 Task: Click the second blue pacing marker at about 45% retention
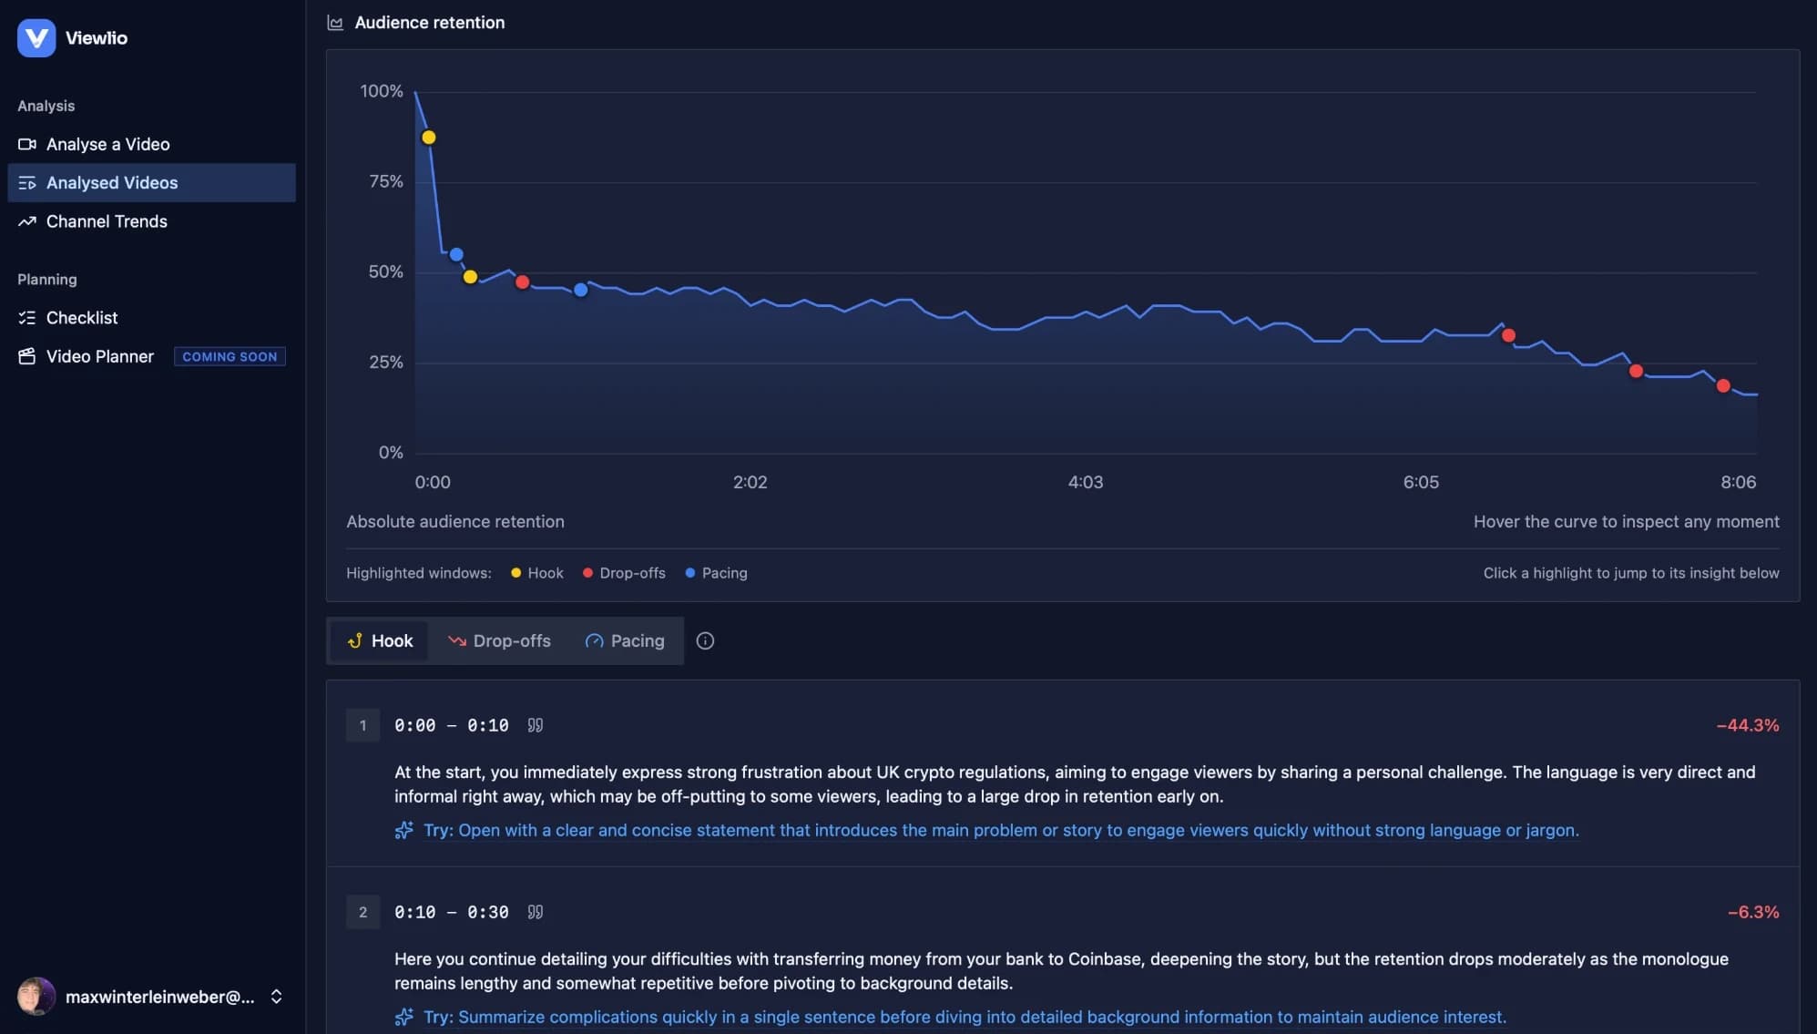click(580, 290)
